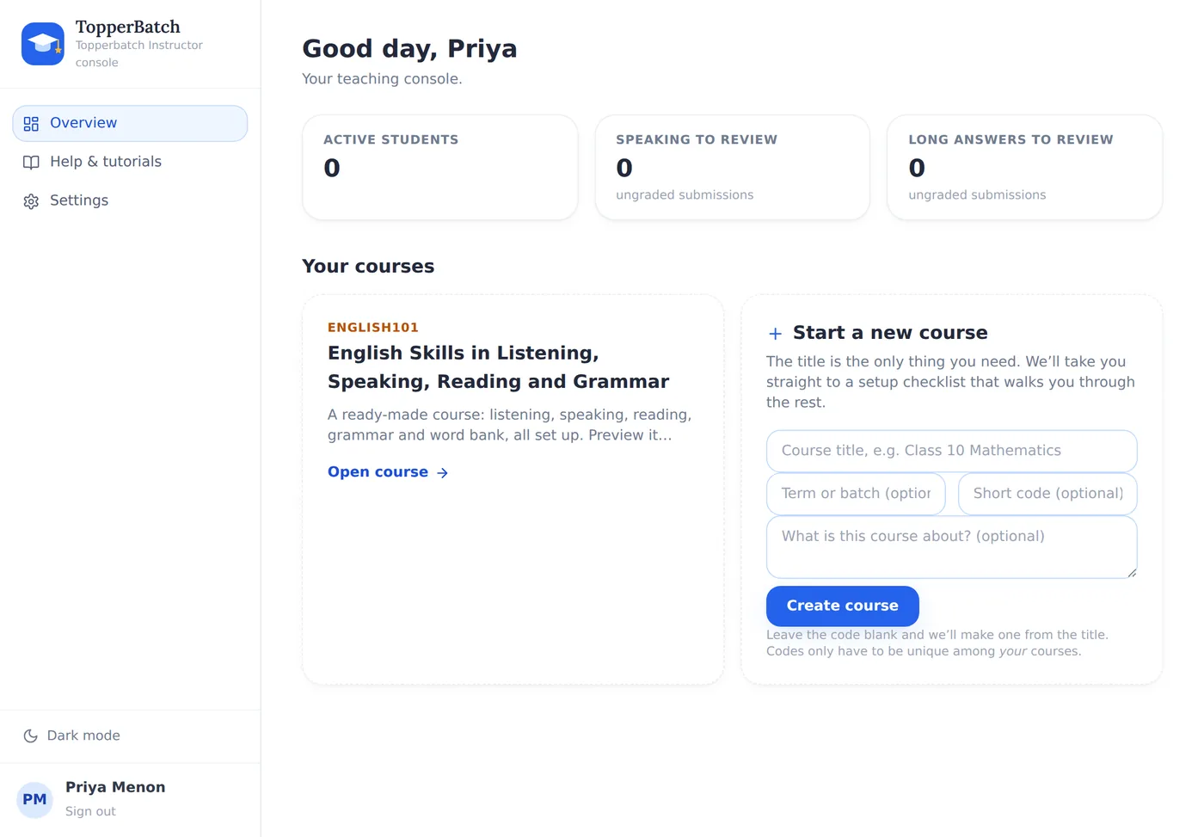Click the Term or batch field
This screenshot has width=1204, height=837.
point(856,494)
